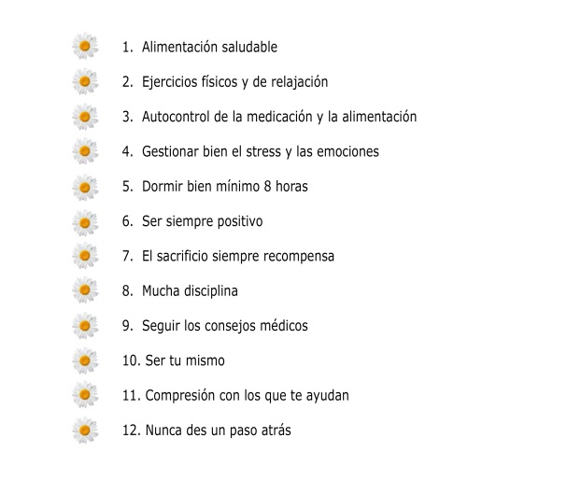Click 'Compresión con los que te ayudan'
Viewport: 567px width, 480px height.
[247, 396]
